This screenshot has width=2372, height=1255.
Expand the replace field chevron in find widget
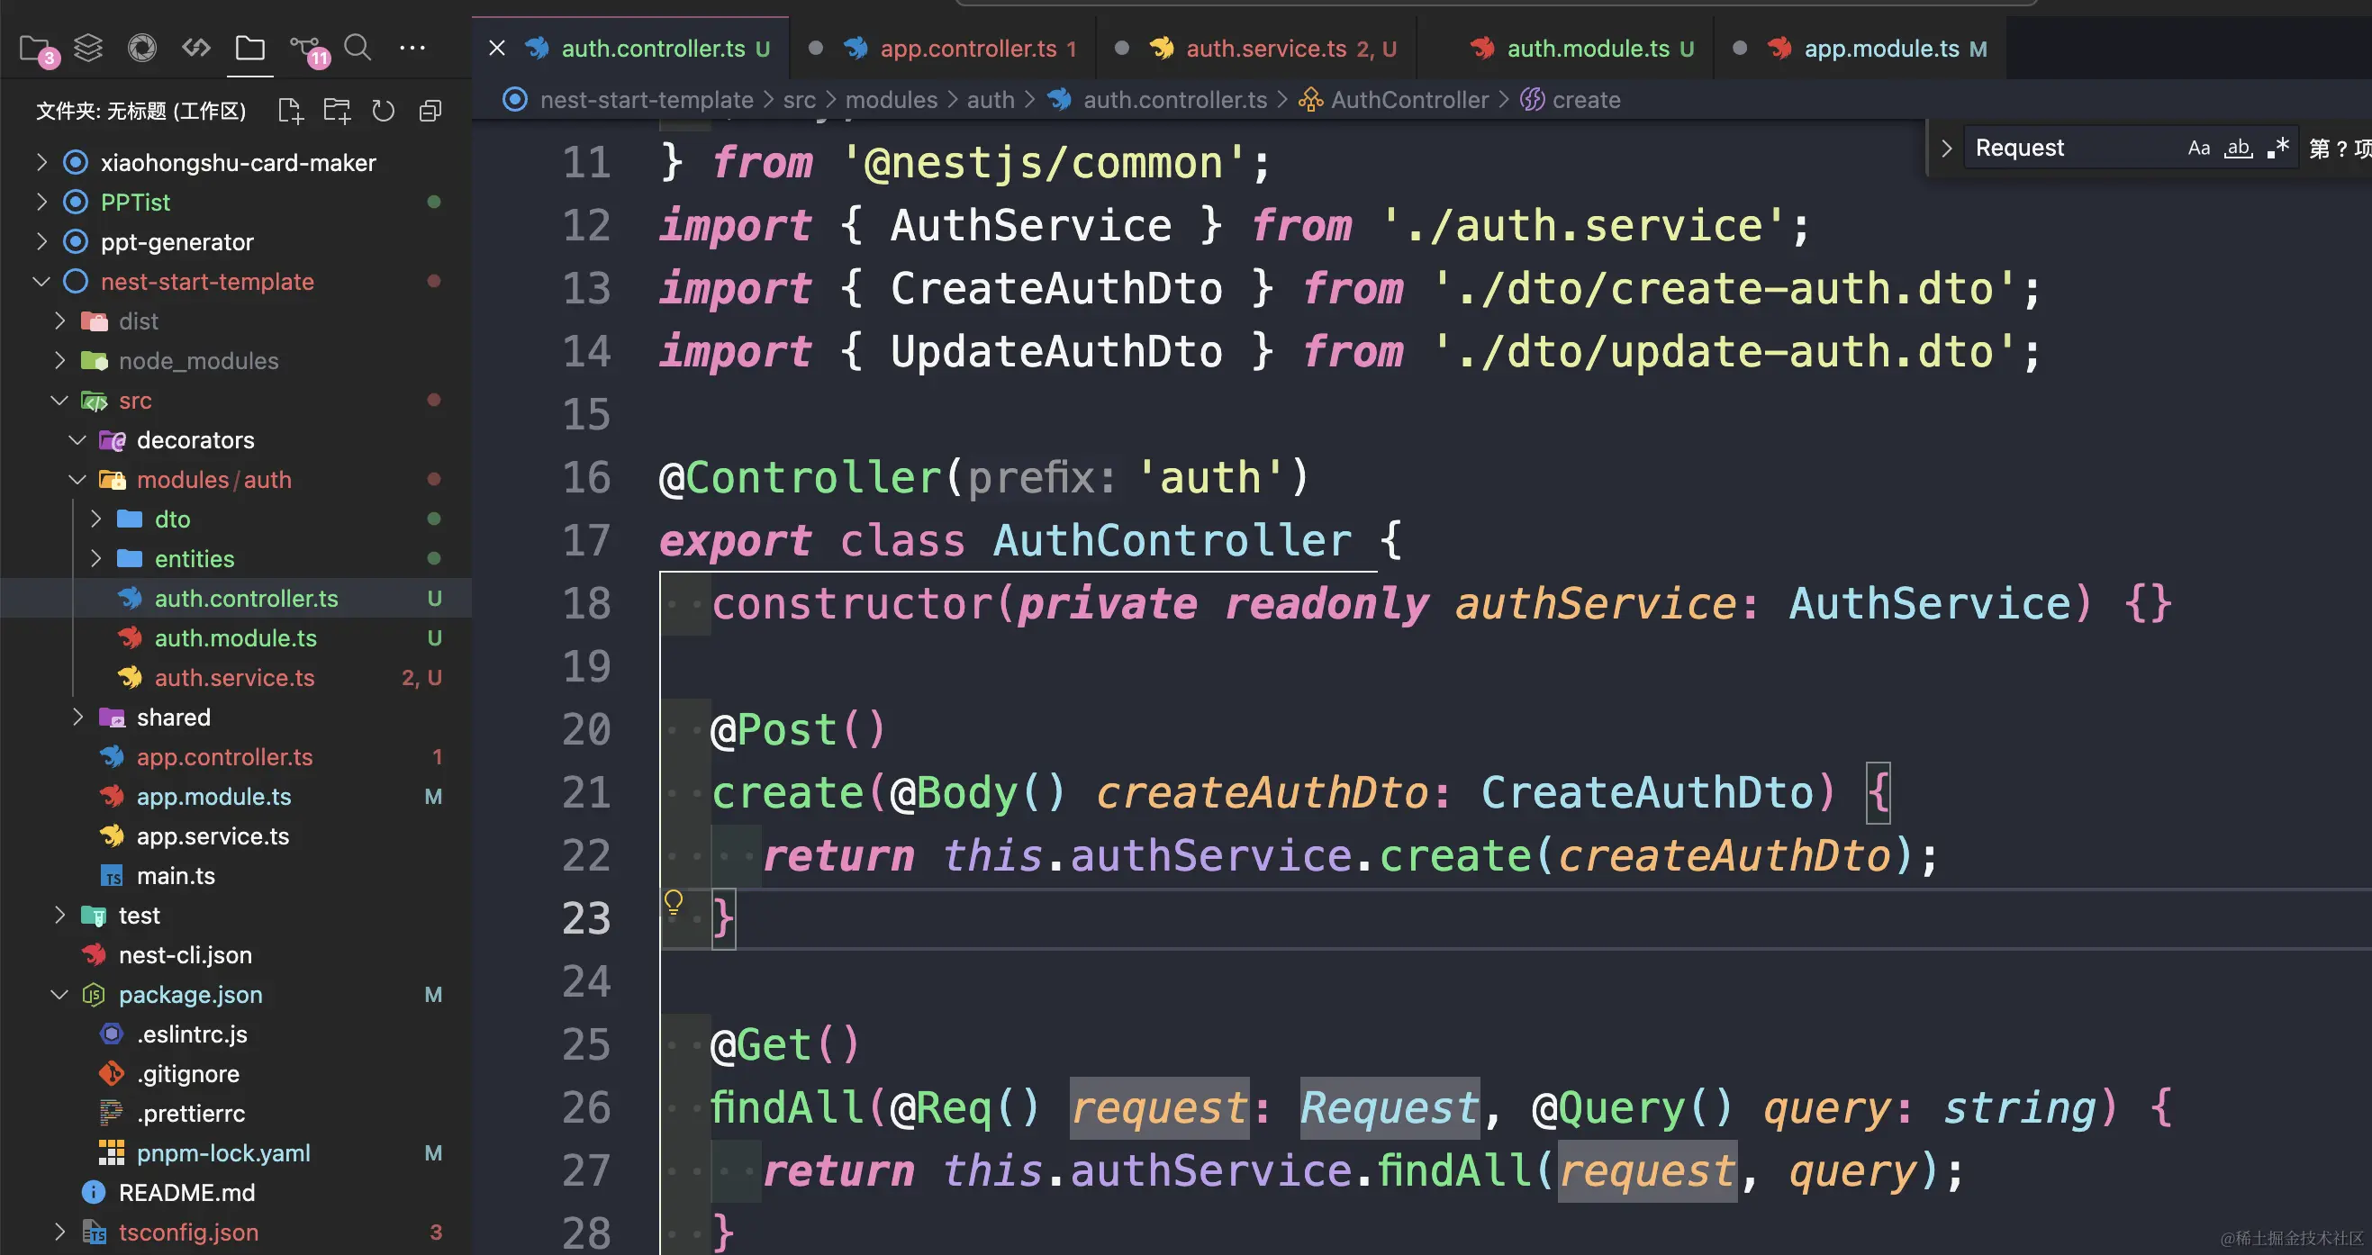coord(1946,149)
